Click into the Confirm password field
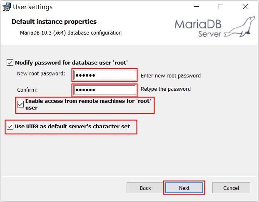259x202 pixels. pyautogui.click(x=104, y=90)
